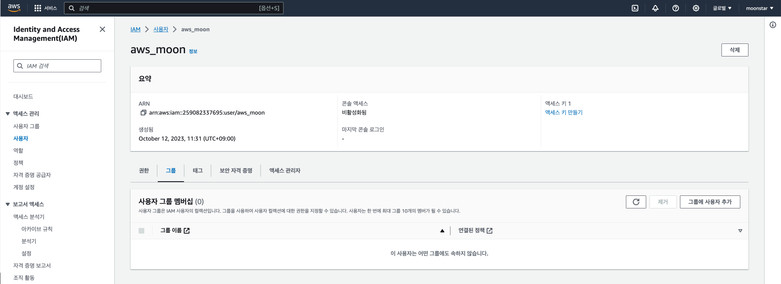Open 역할 in the sidebar

[18, 151]
